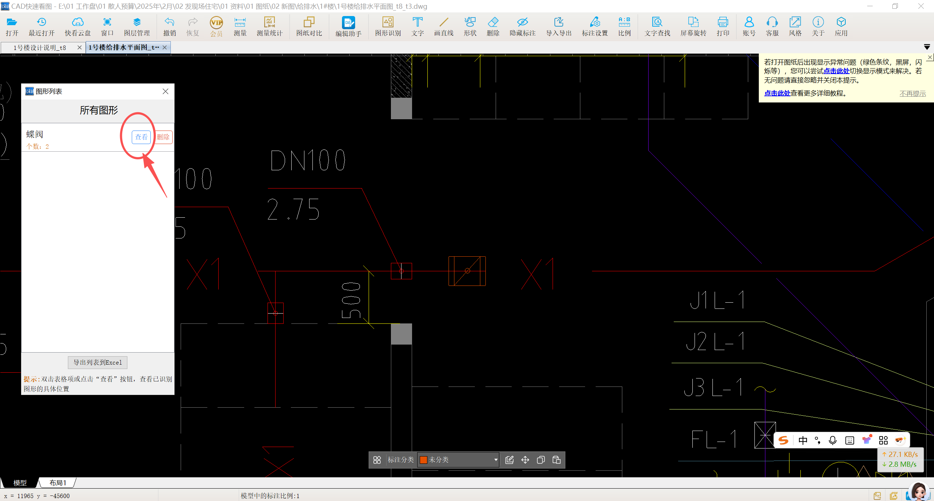Image resolution: width=934 pixels, height=501 pixels.
Task: Click the edit annotation icon
Action: tap(509, 460)
